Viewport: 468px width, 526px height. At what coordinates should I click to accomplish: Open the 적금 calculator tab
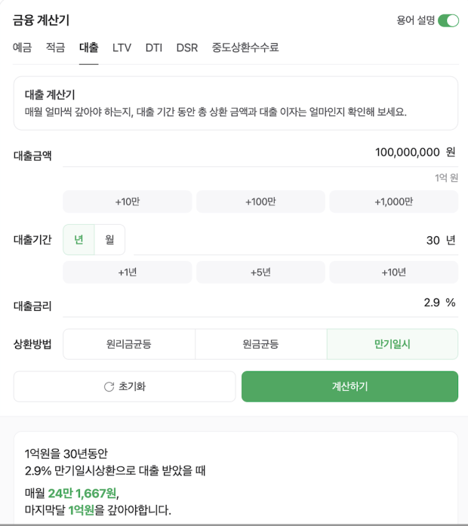pos(55,48)
